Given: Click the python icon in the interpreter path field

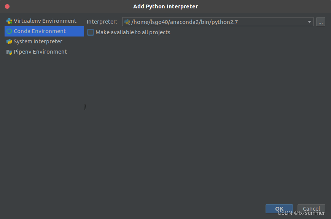Looking at the screenshot, I should tap(127, 22).
